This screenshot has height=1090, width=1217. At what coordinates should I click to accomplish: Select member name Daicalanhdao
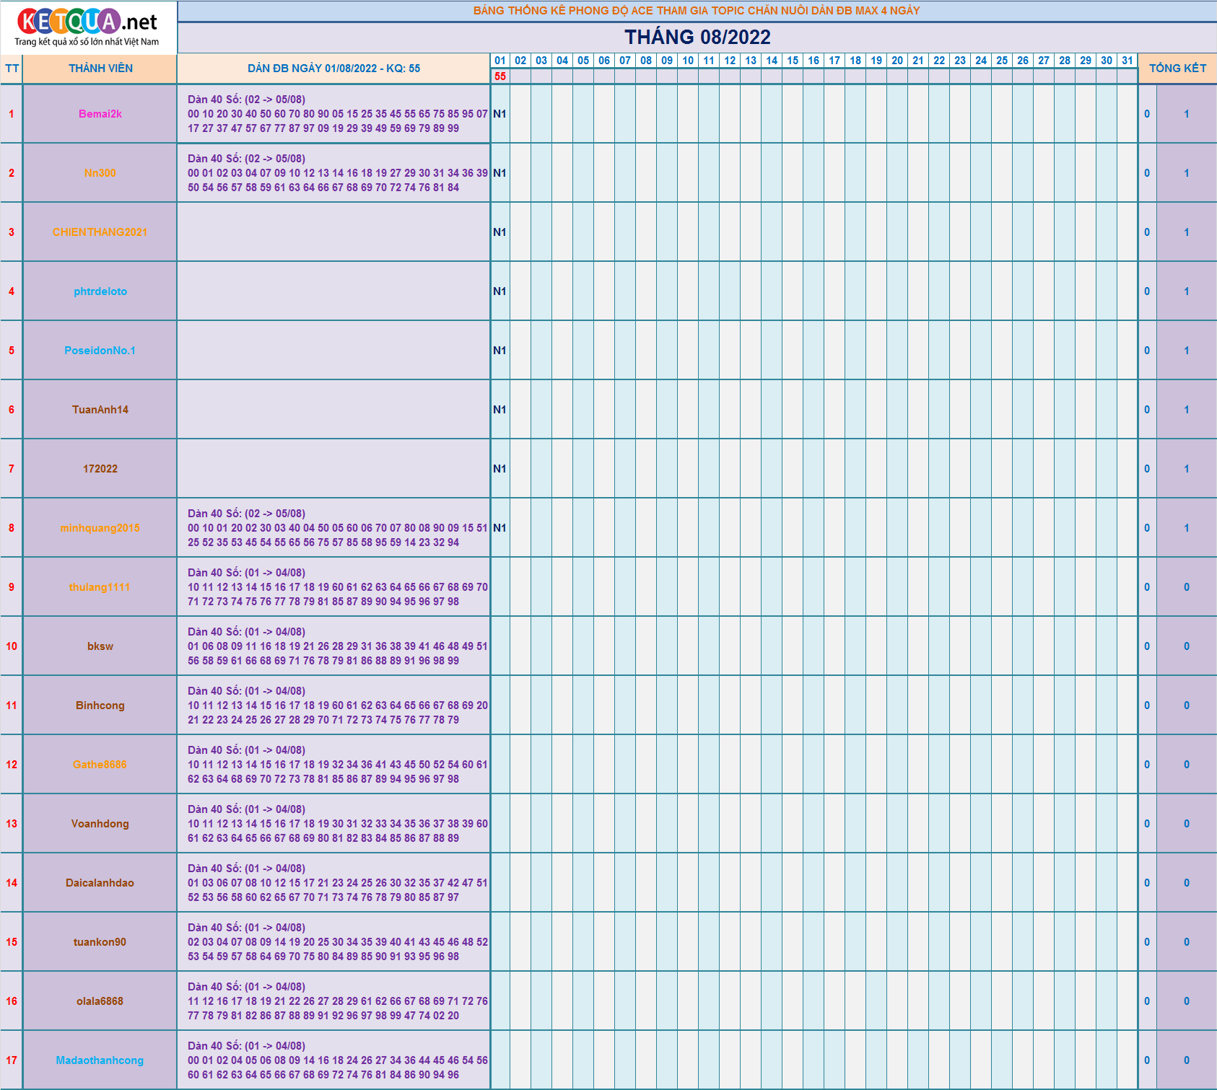click(100, 883)
